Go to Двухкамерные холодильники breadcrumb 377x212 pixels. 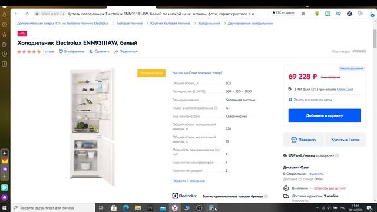click(250, 24)
